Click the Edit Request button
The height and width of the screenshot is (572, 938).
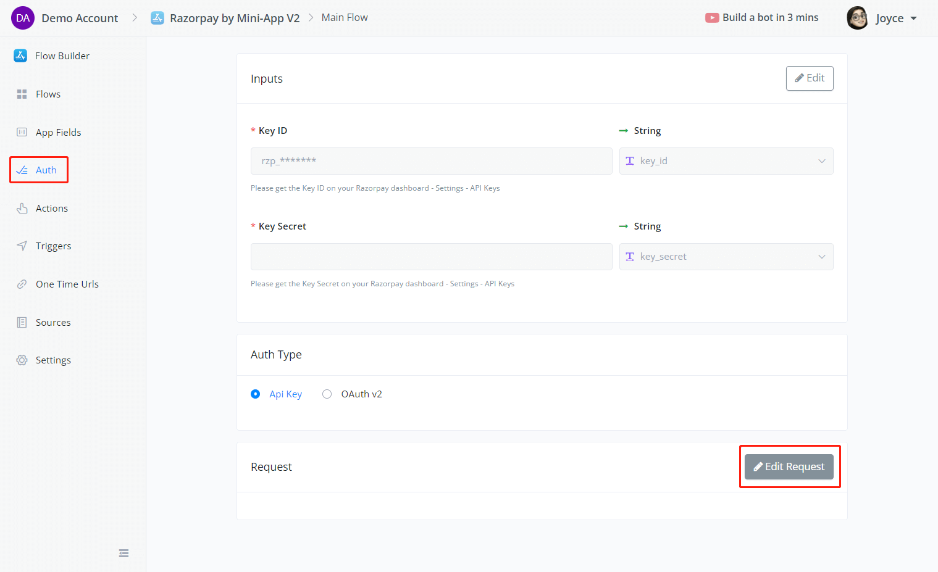point(789,467)
